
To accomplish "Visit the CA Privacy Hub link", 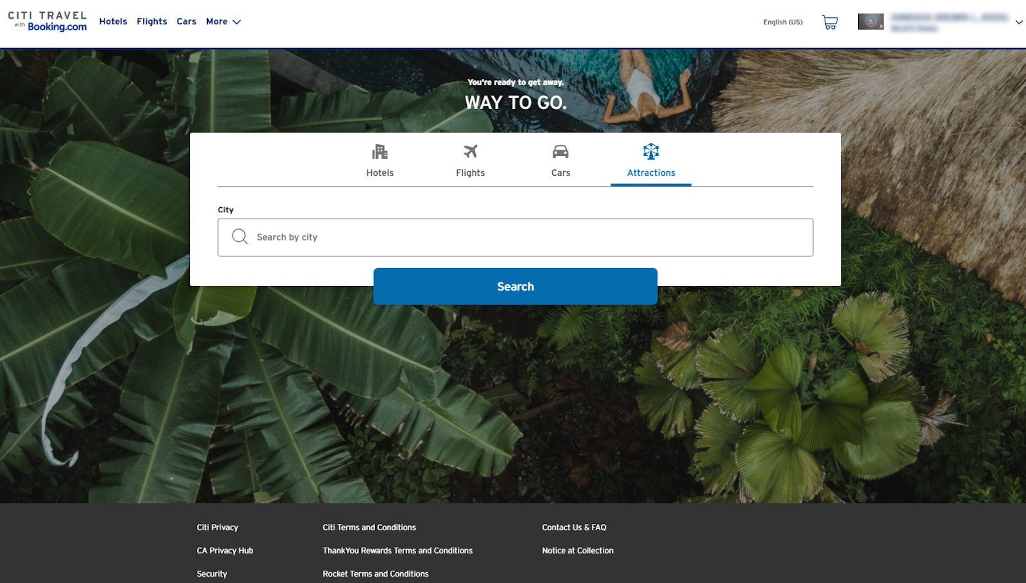I will [x=225, y=550].
